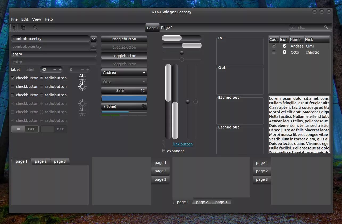Click the topmost togglebutton
This screenshot has width=342, height=224.
(124, 39)
